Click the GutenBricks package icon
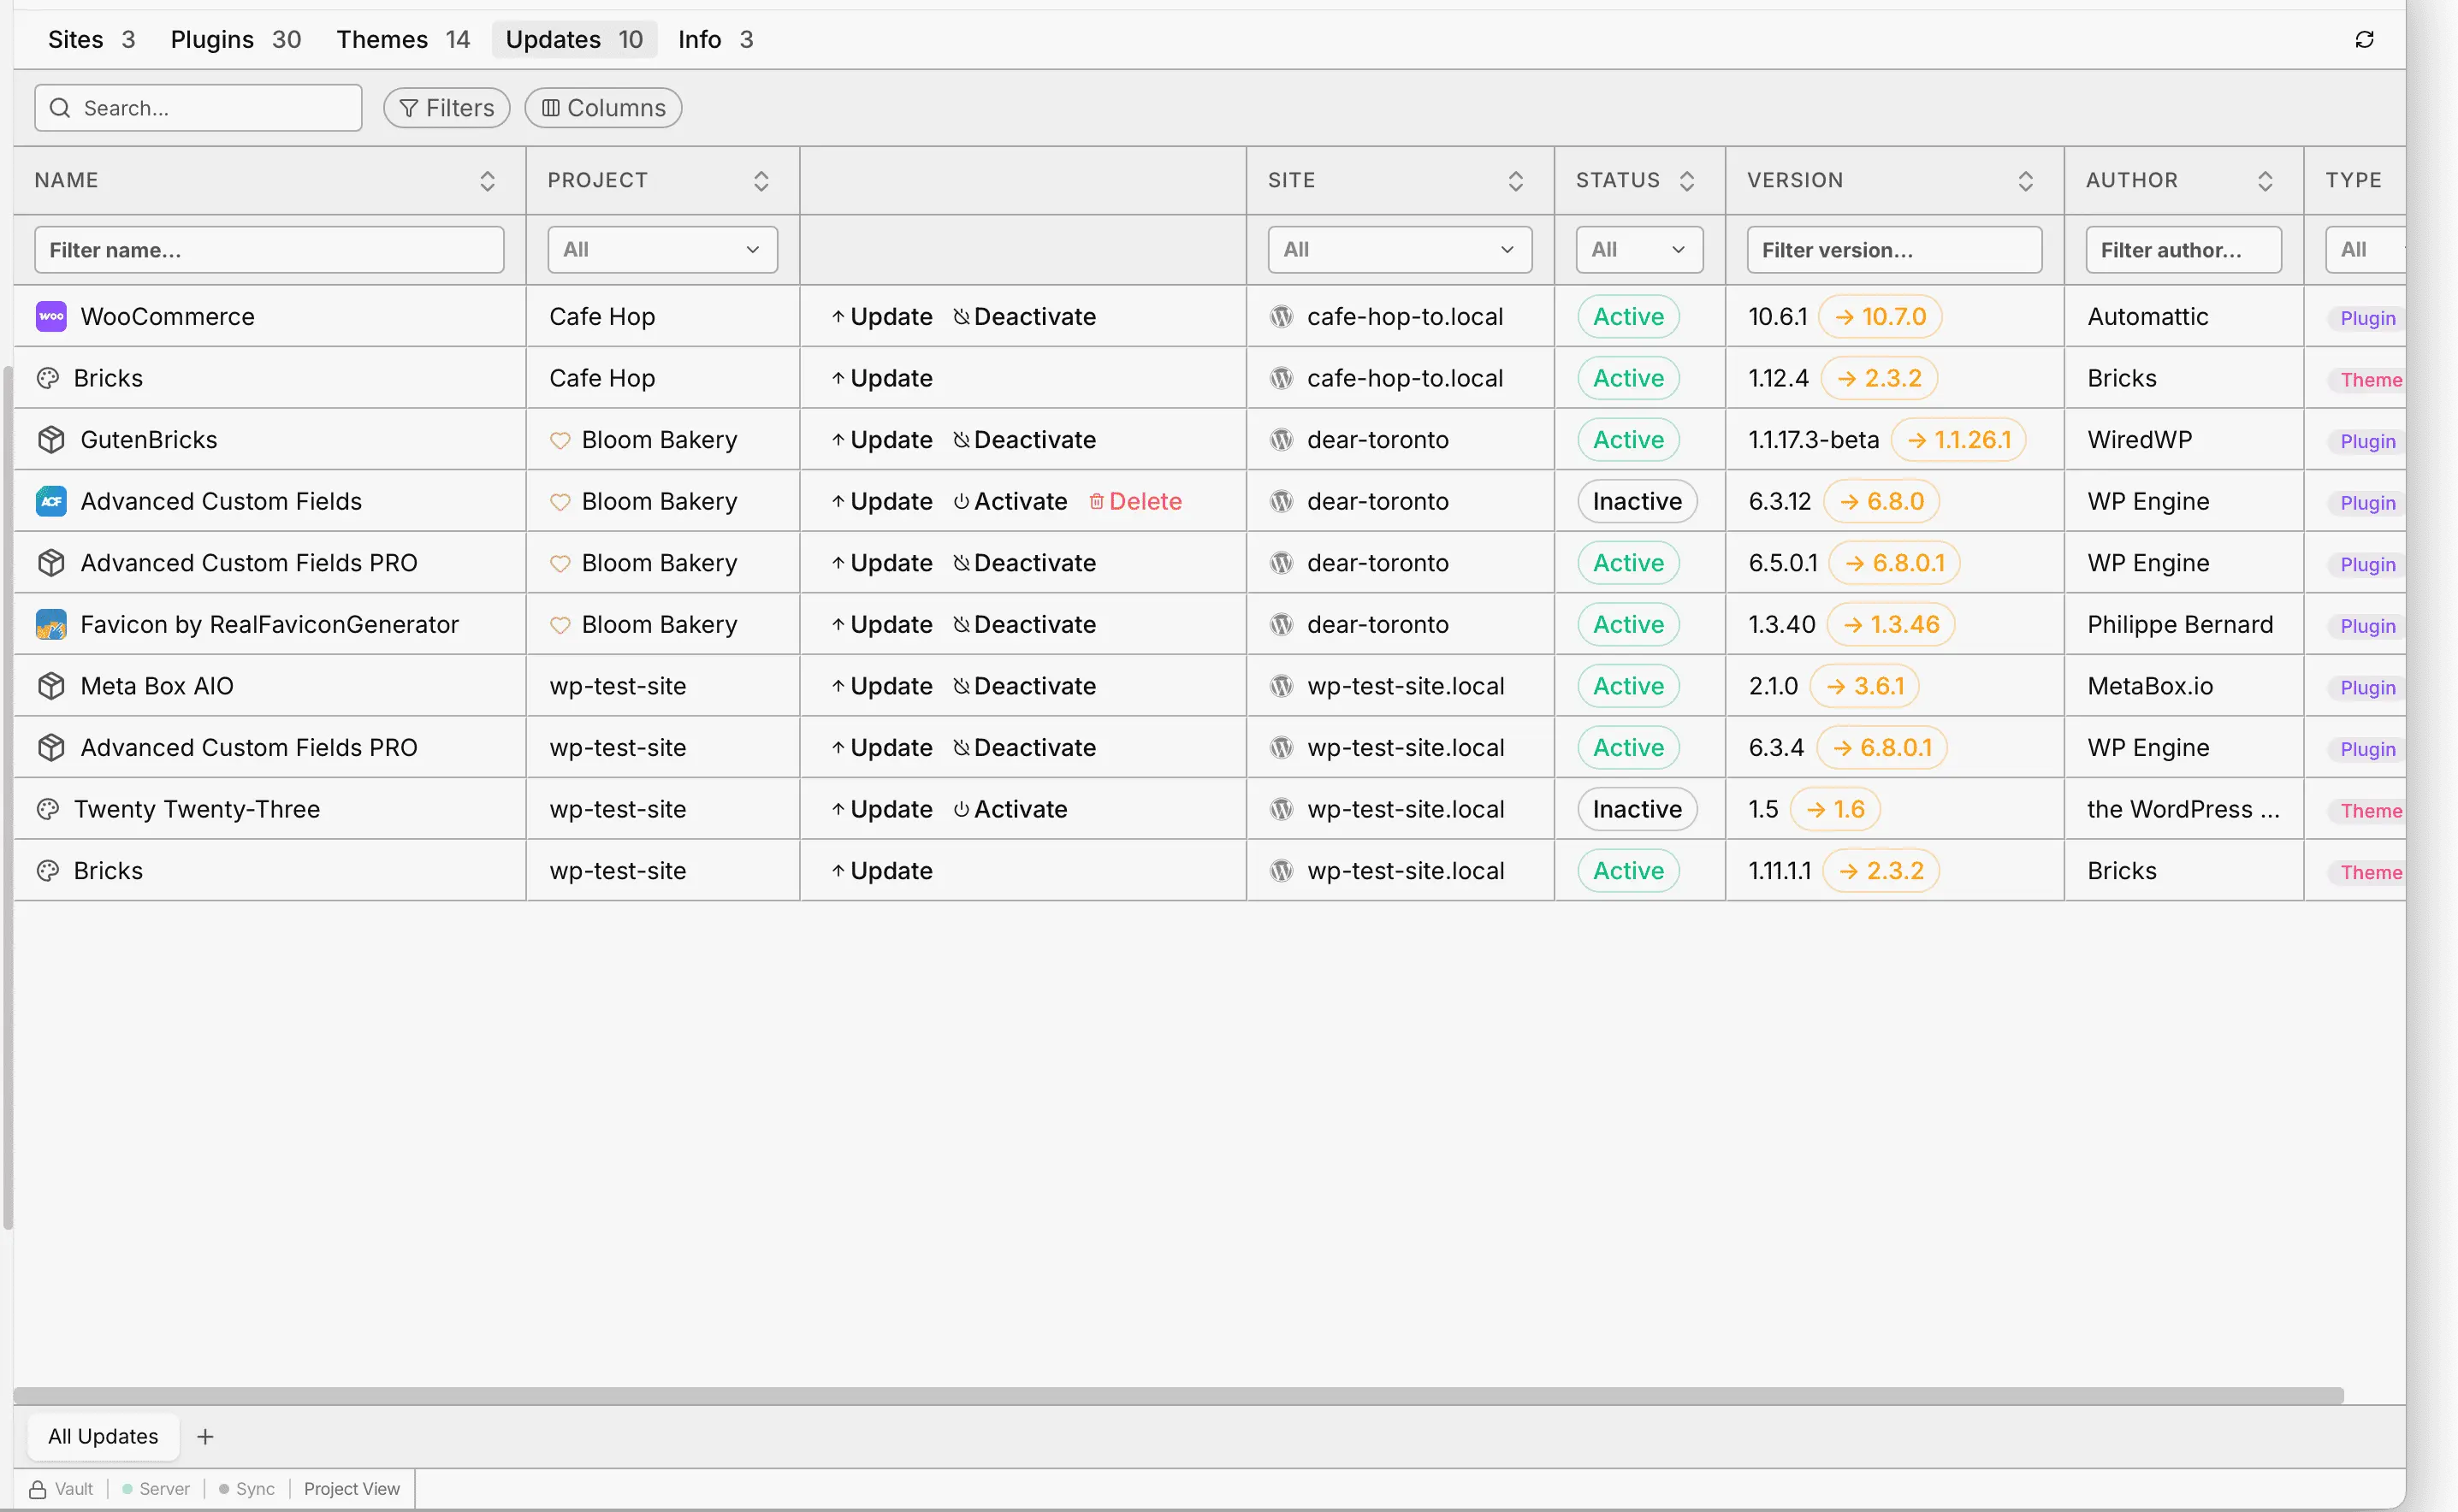The width and height of the screenshot is (2458, 1512). pyautogui.click(x=51, y=440)
